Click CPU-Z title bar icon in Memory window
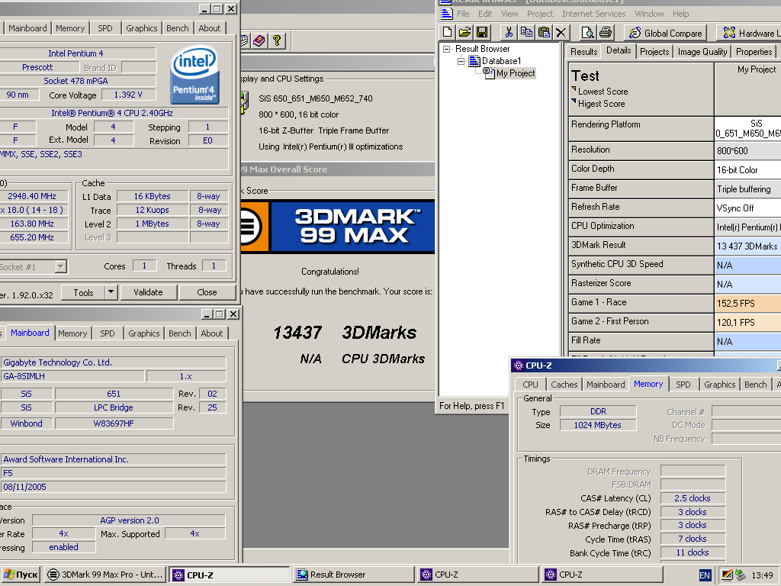781x586 pixels. tap(518, 365)
